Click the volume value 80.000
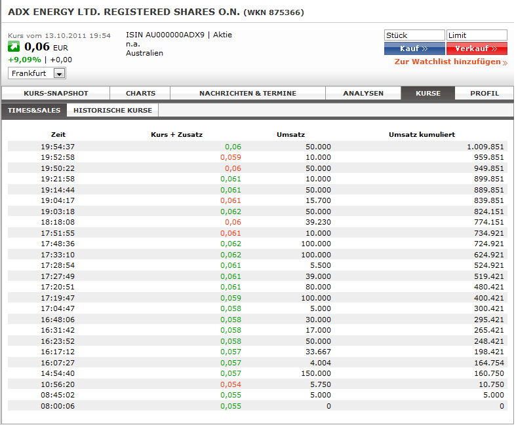516x425 pixels. [318, 287]
